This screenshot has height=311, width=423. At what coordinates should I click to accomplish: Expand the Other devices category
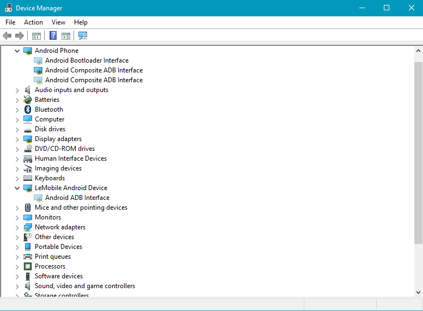(17, 237)
